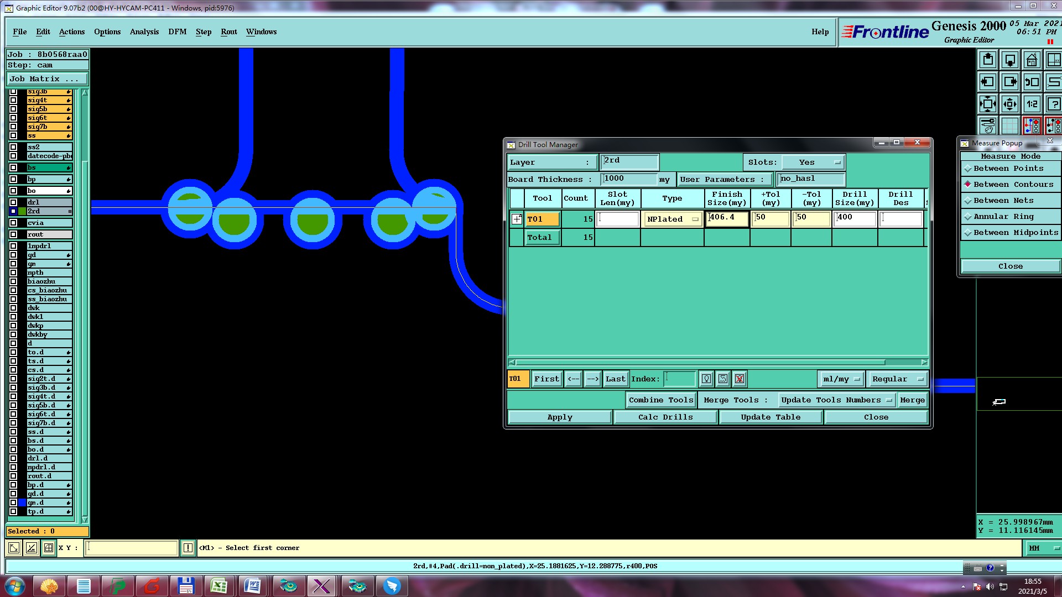
Task: Click the 1:2 zoom icon
Action: (1032, 104)
